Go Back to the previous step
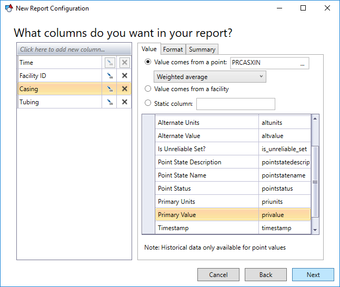 click(266, 275)
